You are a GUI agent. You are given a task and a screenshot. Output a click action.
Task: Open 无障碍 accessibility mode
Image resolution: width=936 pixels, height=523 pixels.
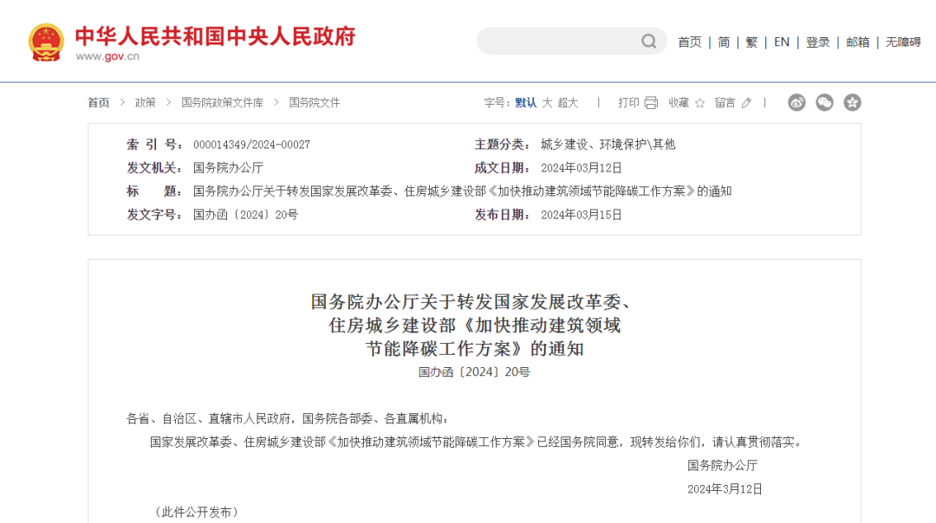[x=903, y=42]
